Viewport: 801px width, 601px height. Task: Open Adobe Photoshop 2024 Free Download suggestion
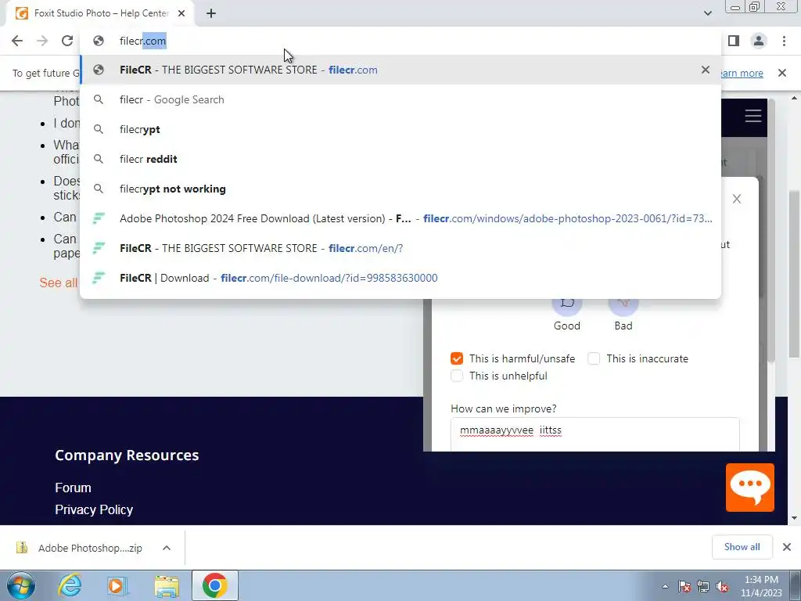[400, 218]
